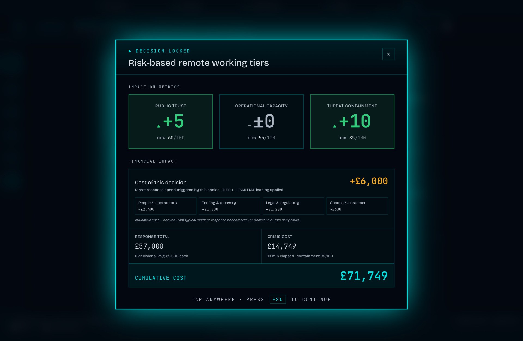Click the 'Impact on Metrics' section heading
This screenshot has width=523, height=341.
(x=154, y=87)
